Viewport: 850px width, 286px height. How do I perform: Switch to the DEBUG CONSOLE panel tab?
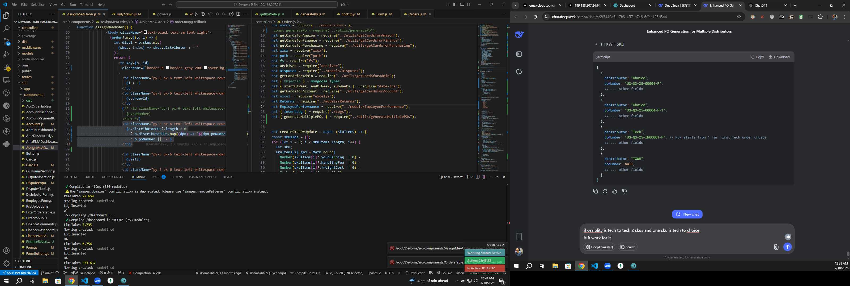click(x=113, y=177)
